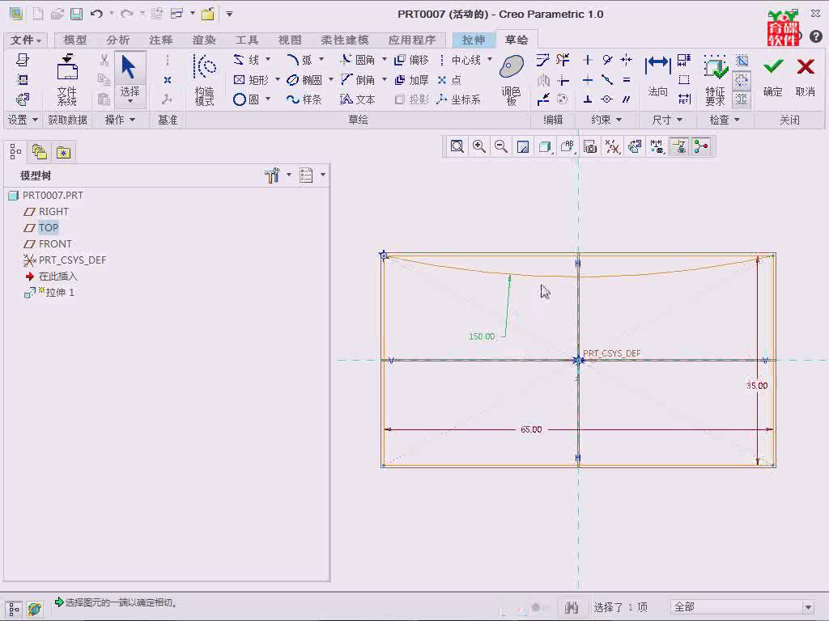The height and width of the screenshot is (621, 829).
Task: Toggle vertex display in view toolbar
Action: coord(701,146)
